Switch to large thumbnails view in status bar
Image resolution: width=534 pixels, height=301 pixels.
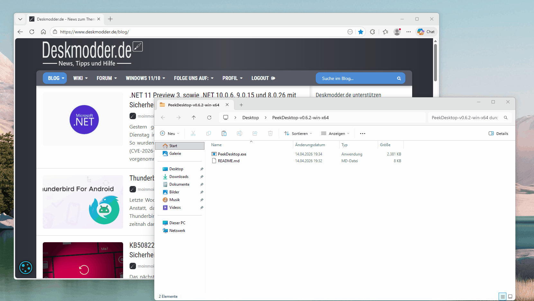510,297
